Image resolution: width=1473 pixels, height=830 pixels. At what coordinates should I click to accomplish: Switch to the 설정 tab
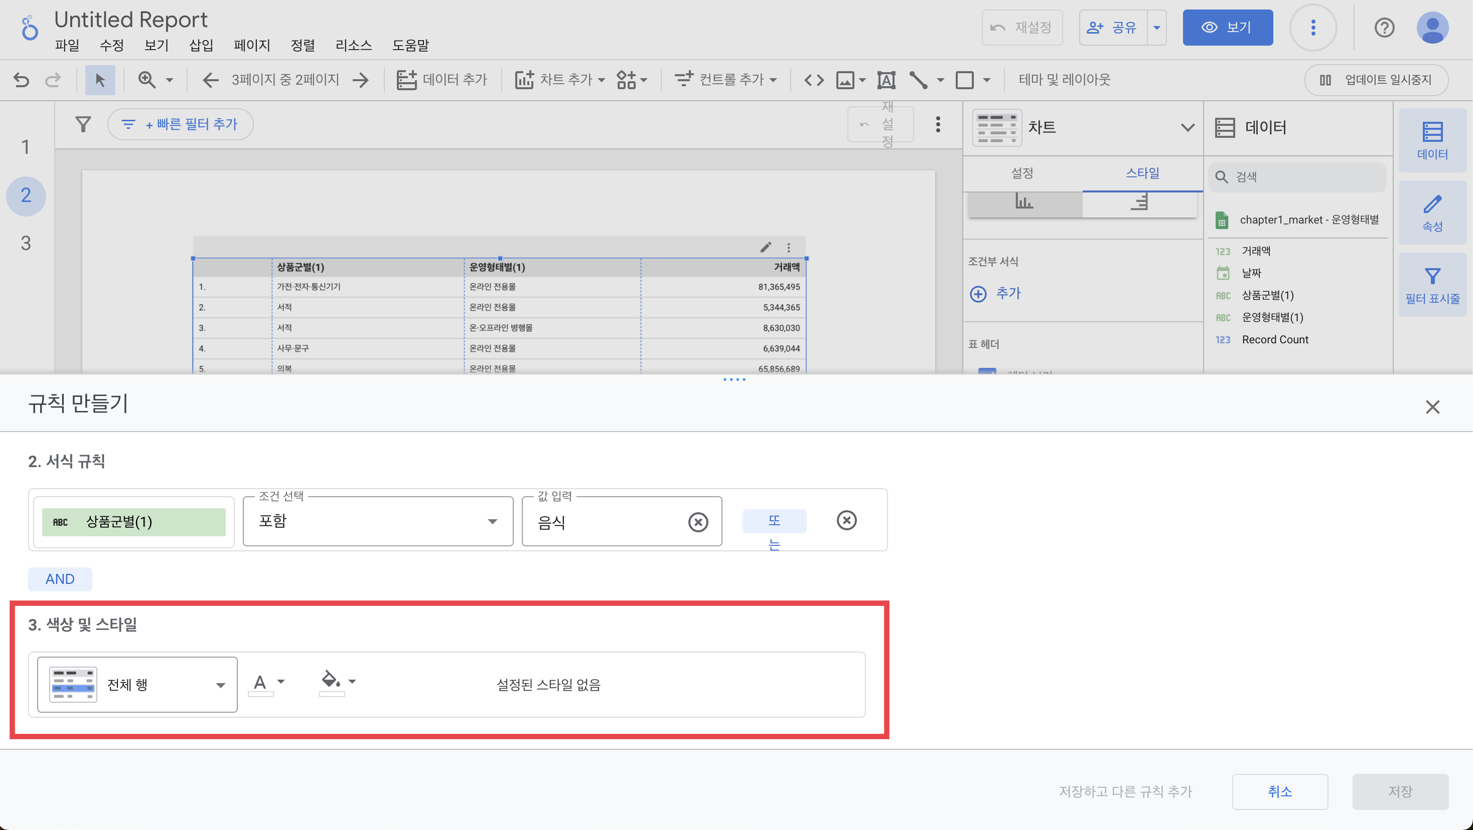[x=1022, y=172]
